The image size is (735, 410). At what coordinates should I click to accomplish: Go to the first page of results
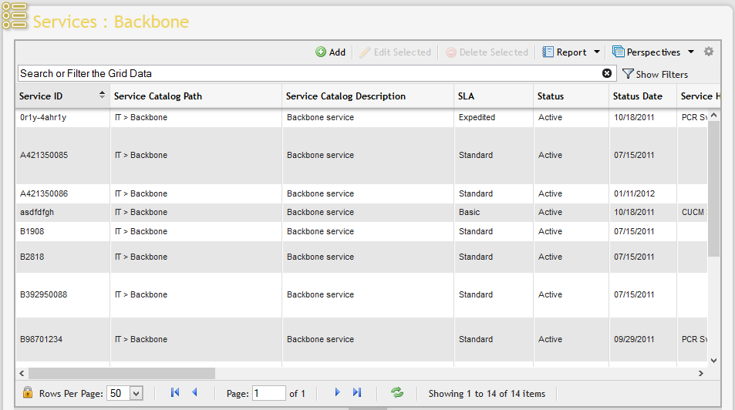coord(175,392)
